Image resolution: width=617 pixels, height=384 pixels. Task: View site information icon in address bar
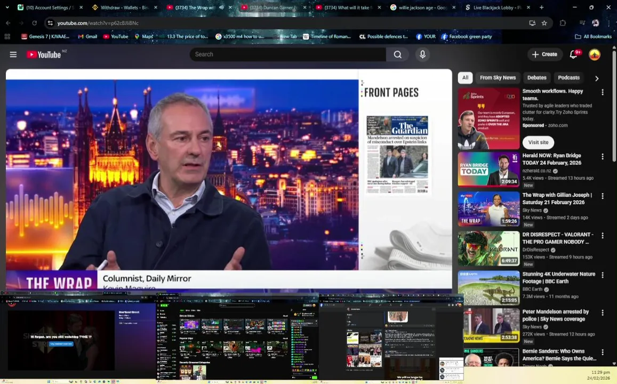click(x=50, y=23)
